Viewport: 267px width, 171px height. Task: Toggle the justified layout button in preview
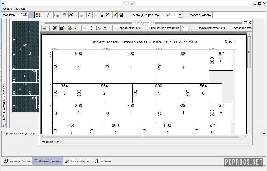tap(105, 28)
